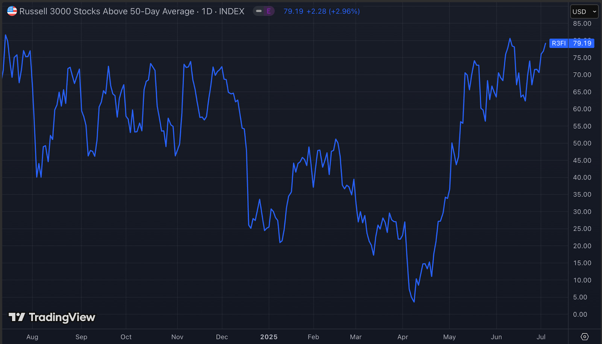Click the +2.28 change value

click(316, 11)
